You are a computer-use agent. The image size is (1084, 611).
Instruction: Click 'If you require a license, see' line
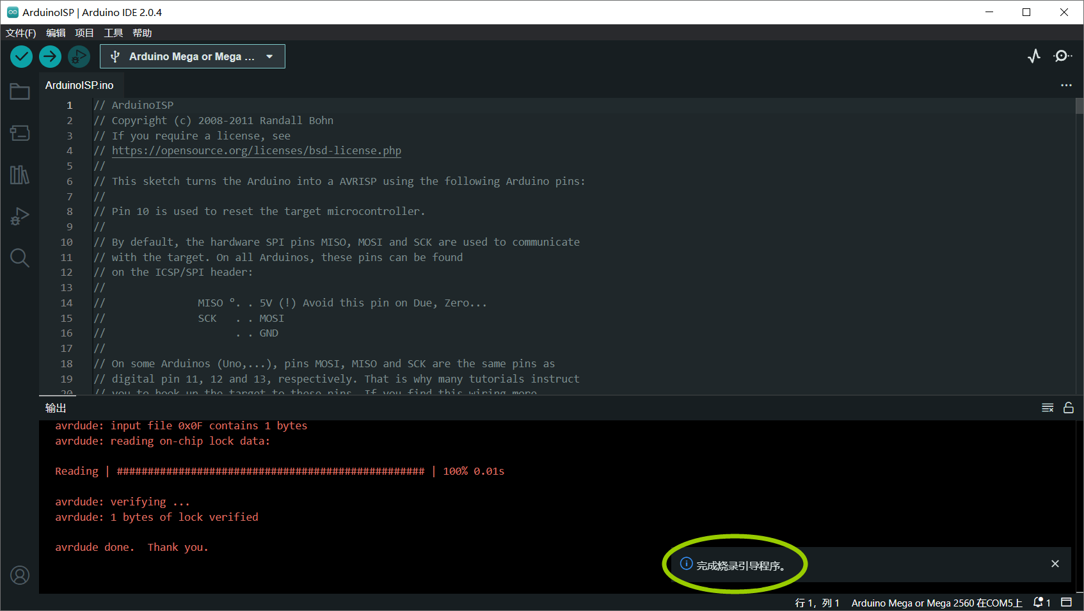tap(192, 136)
